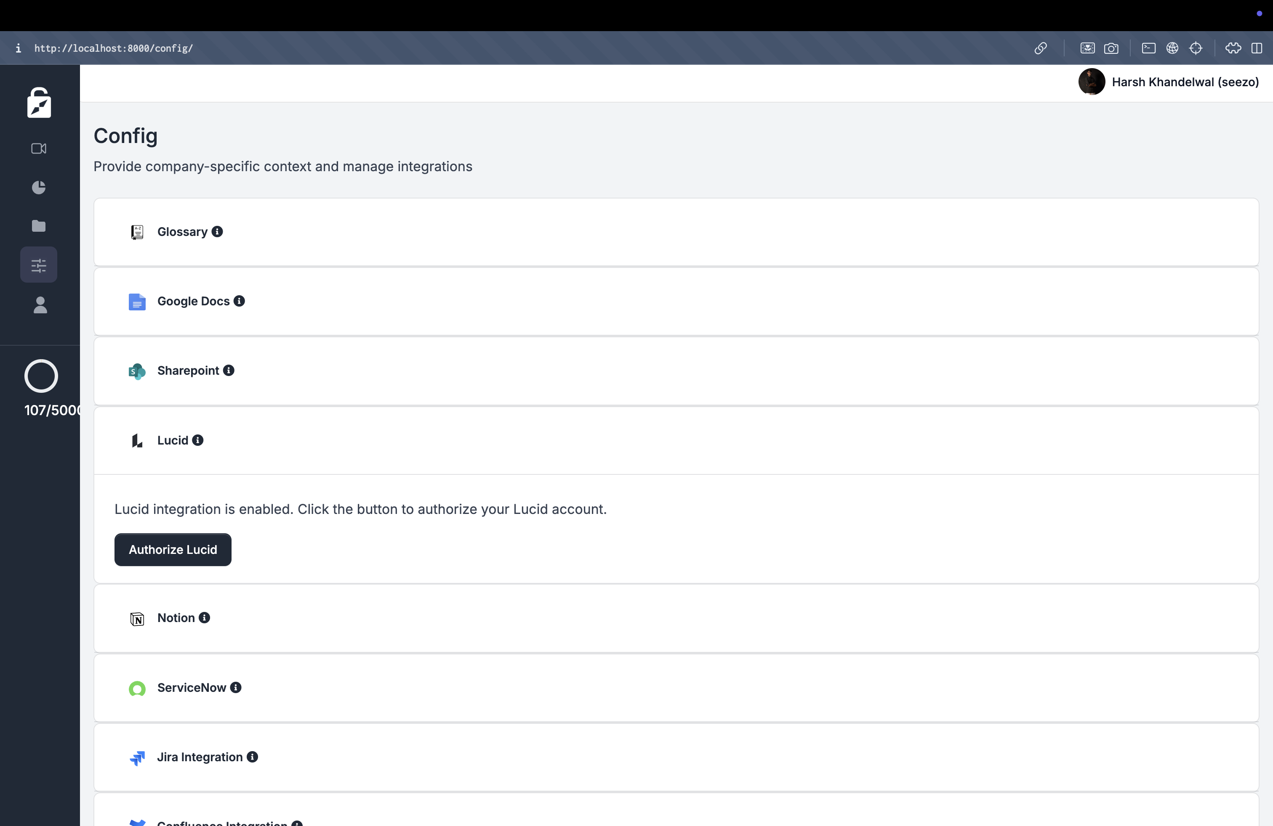
Task: Click the Notion info icon
Action: (203, 617)
